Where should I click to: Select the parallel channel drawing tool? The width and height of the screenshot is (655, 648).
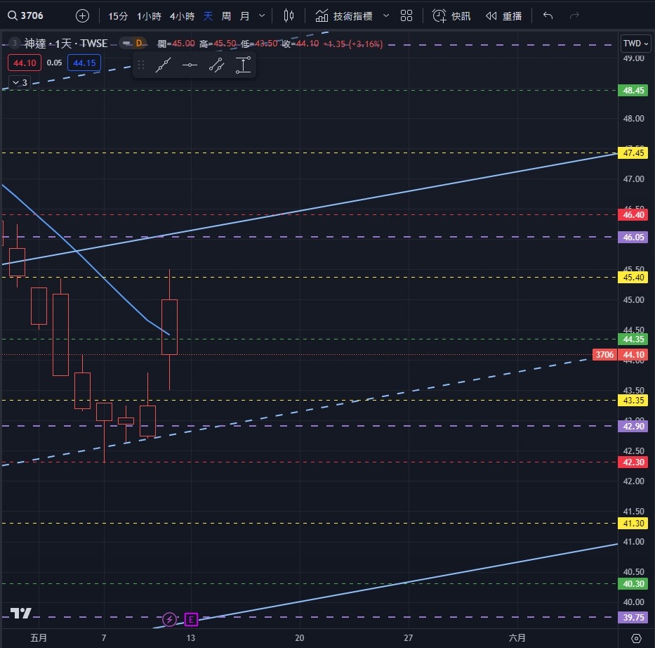[216, 65]
